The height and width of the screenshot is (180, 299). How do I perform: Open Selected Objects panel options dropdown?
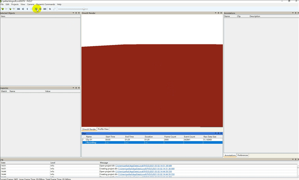point(73,13)
